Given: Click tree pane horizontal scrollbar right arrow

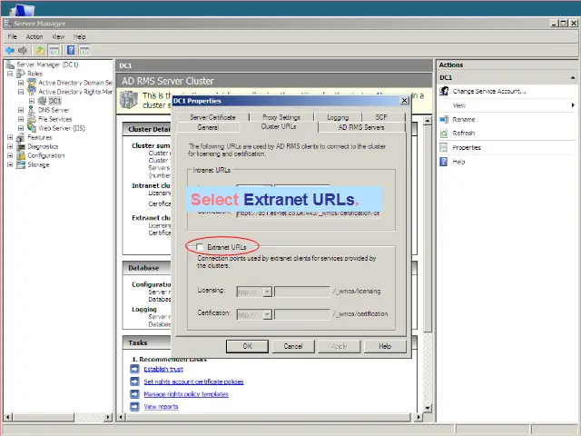Looking at the screenshot, I should click(108, 417).
